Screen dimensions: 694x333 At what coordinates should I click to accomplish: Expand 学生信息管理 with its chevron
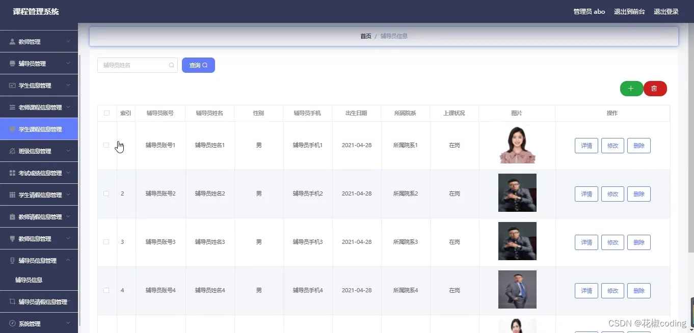(x=68, y=86)
